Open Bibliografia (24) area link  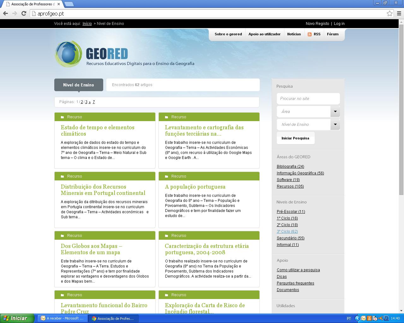(x=290, y=167)
